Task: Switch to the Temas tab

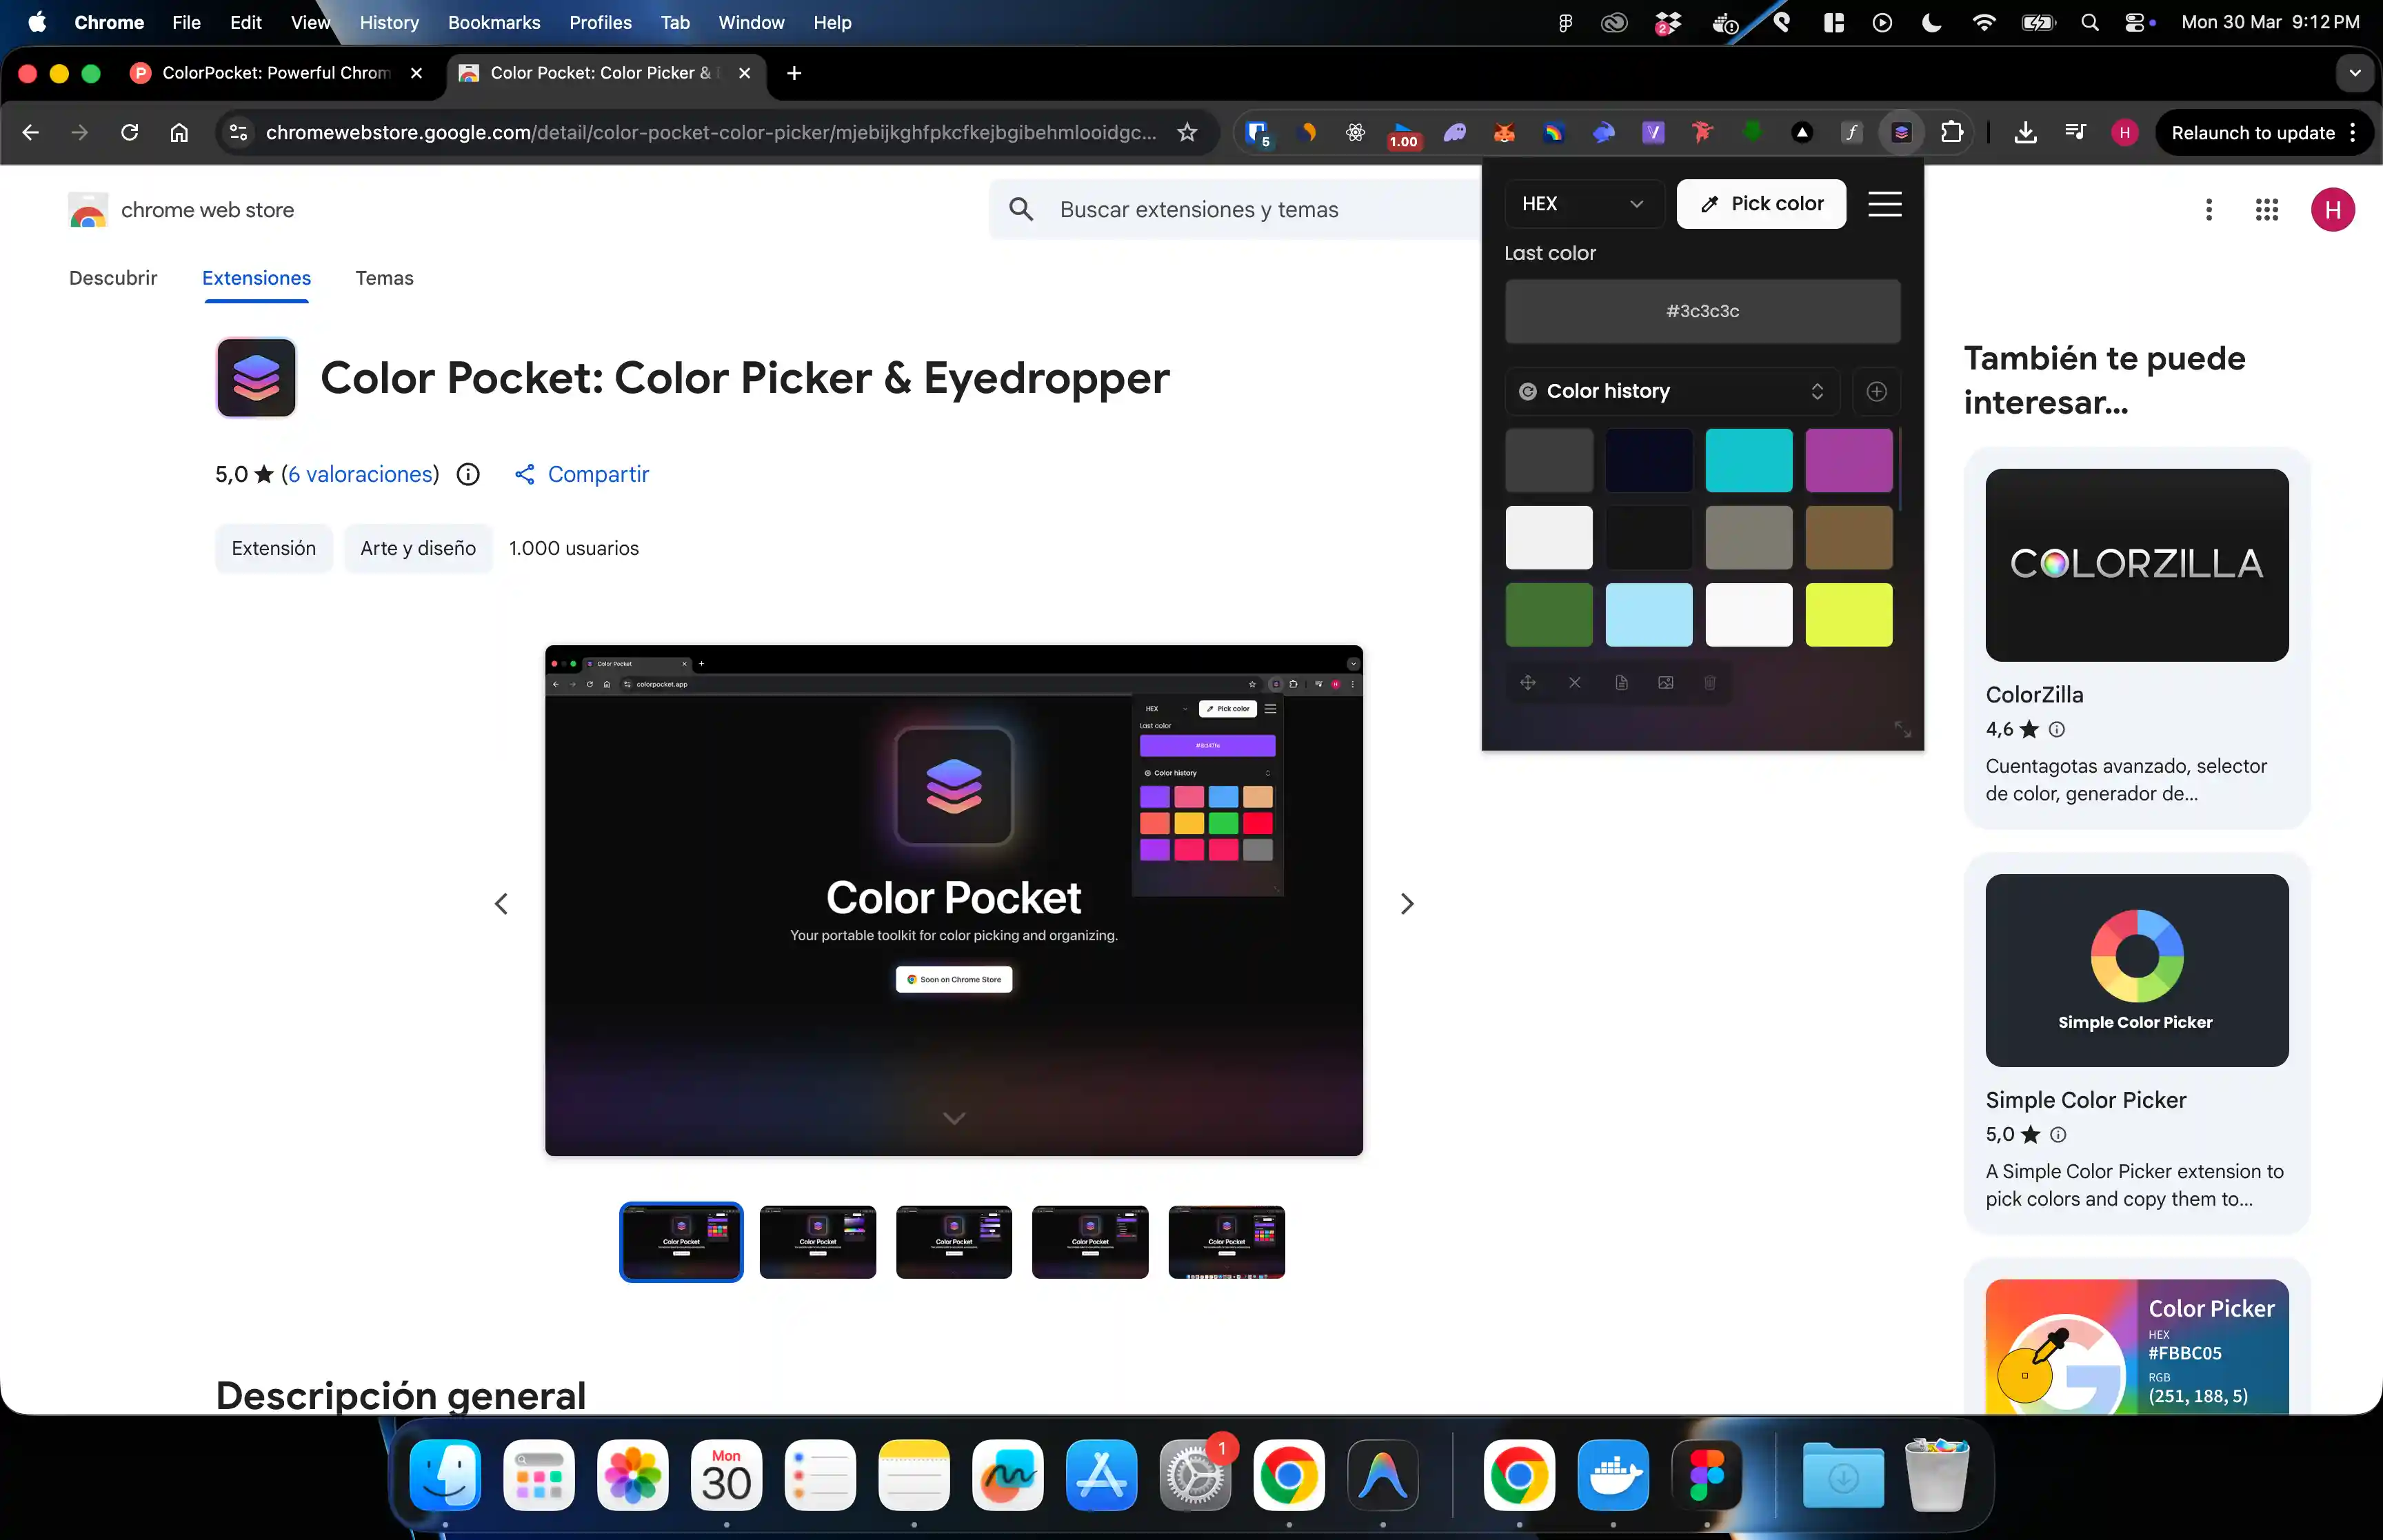Action: 385,278
